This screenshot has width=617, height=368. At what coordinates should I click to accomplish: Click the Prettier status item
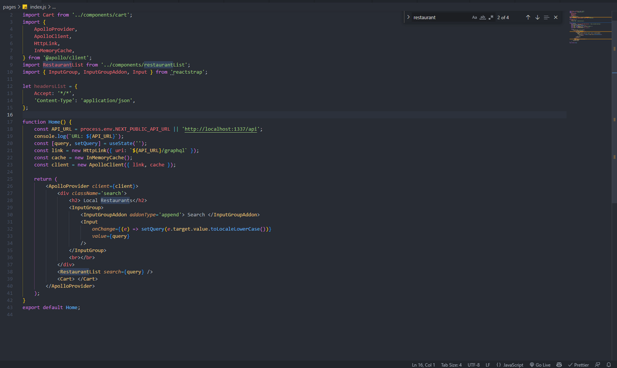578,365
